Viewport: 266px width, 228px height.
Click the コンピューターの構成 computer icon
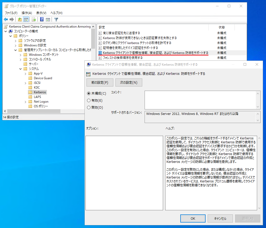[11, 31]
